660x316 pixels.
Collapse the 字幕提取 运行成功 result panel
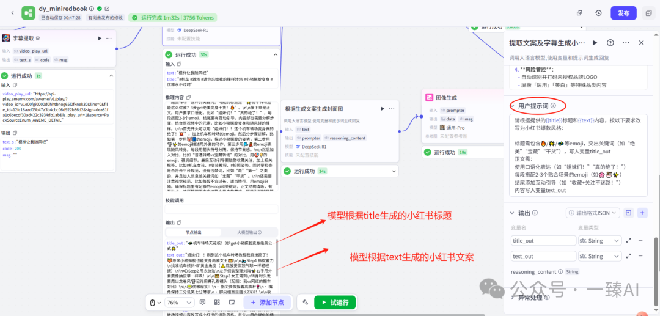(112, 76)
